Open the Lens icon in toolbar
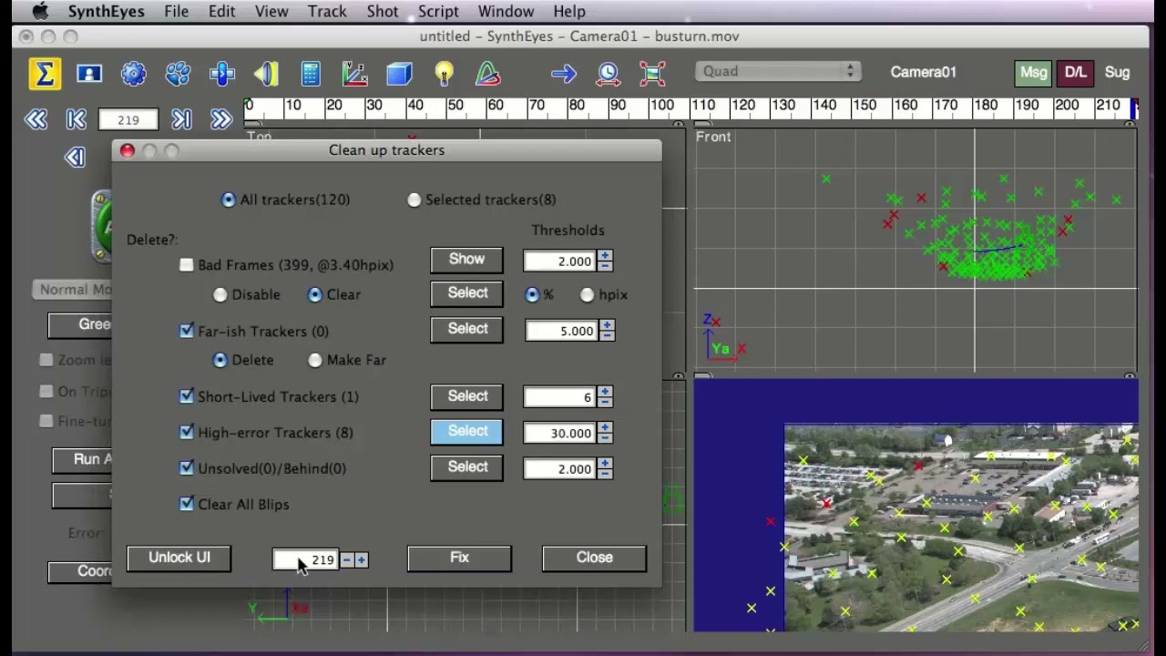 click(x=266, y=74)
